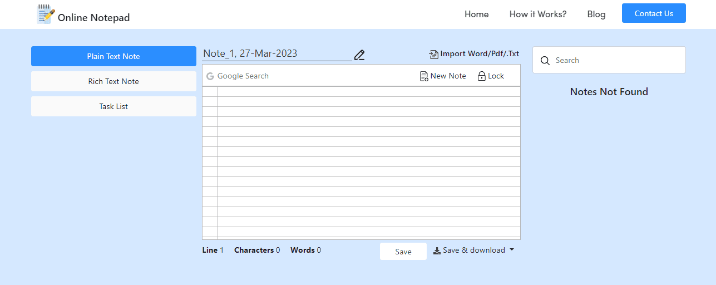Click the download icon beside Save & download
This screenshot has height=285, width=716.
click(x=437, y=250)
